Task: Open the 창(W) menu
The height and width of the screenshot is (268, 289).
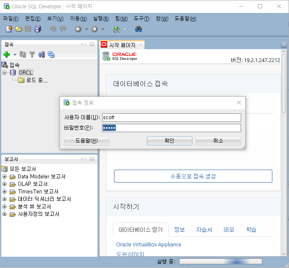Action: (x=162, y=19)
